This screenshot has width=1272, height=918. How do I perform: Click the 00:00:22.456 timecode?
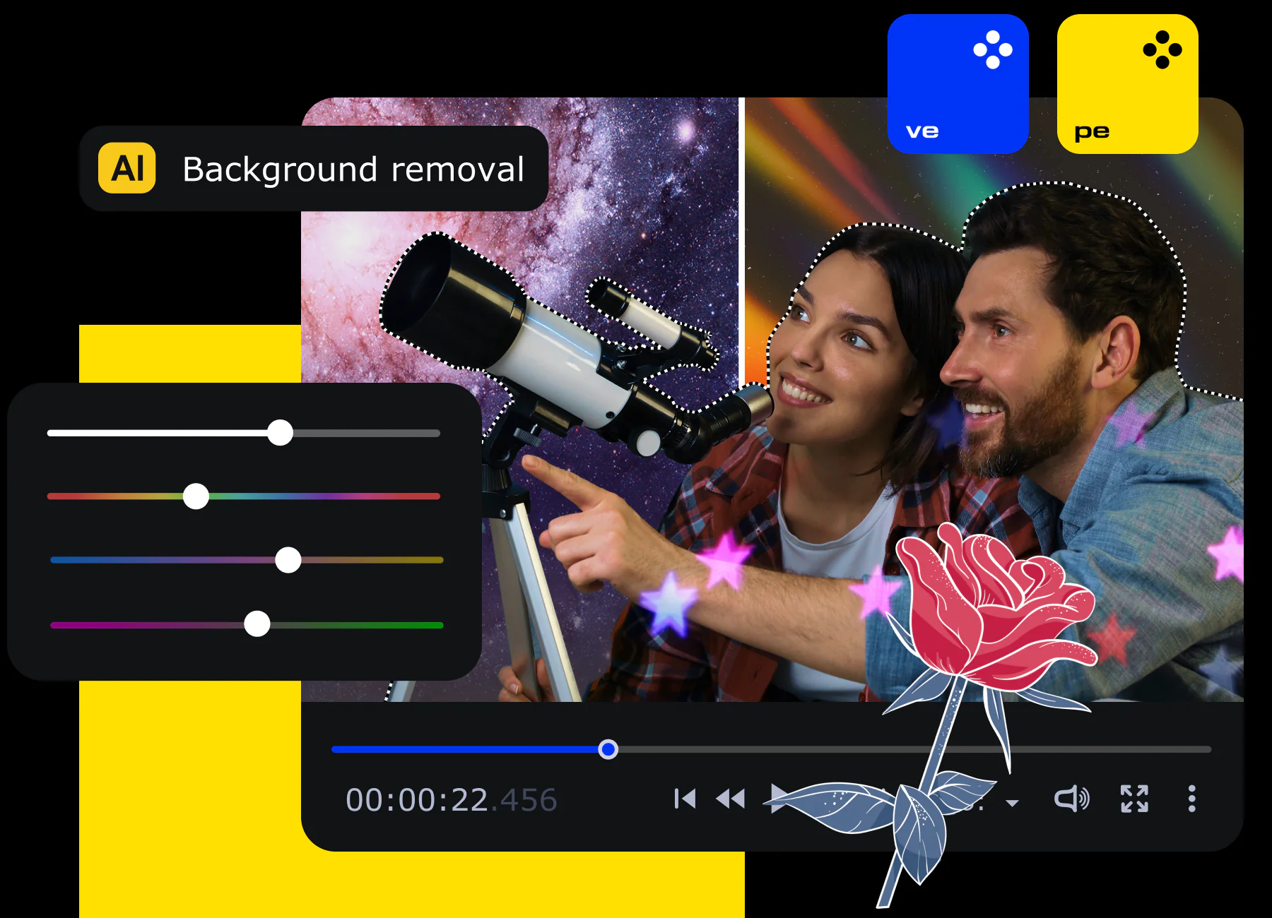(451, 800)
